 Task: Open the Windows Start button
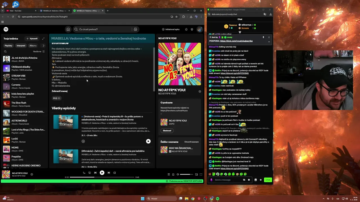point(143,199)
